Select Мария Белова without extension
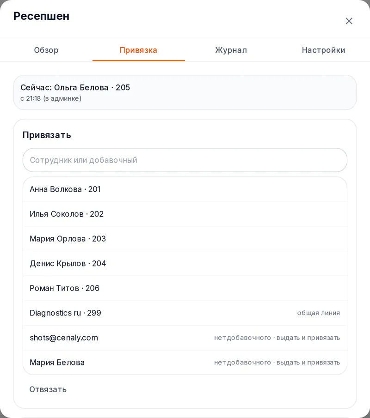This screenshot has height=418, width=370. pos(185,363)
